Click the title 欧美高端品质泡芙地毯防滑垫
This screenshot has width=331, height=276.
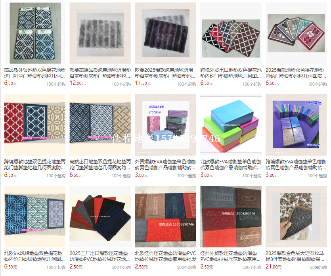point(100,70)
